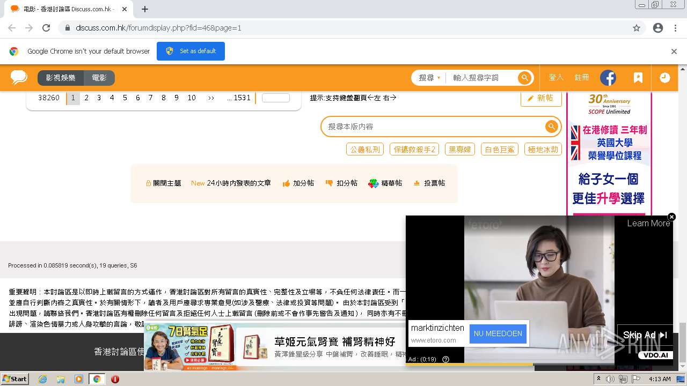Screen dimensions: 687x386
Task: Open media player from the taskbar
Action: tap(79, 379)
